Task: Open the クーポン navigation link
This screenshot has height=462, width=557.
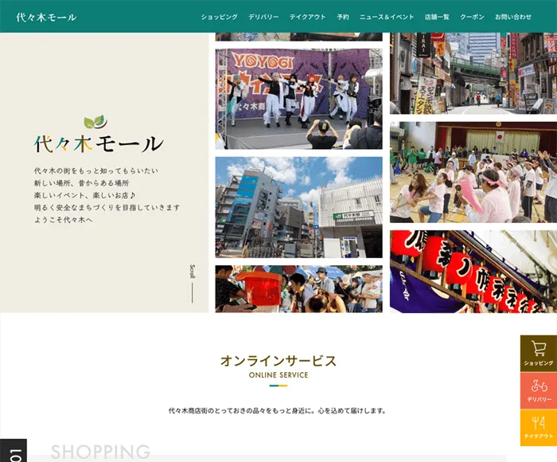Action: coord(472,17)
